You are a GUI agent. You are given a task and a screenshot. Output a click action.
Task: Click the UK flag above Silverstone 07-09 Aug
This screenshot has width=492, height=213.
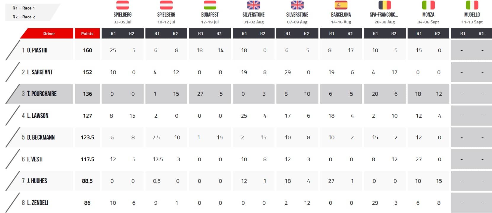click(297, 5)
